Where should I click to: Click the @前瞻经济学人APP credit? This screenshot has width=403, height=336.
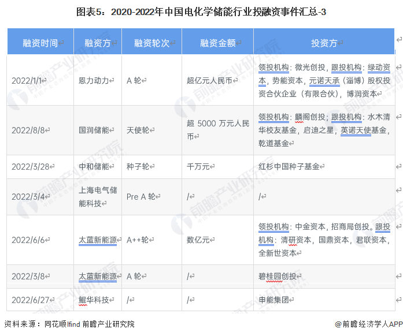point(369,324)
